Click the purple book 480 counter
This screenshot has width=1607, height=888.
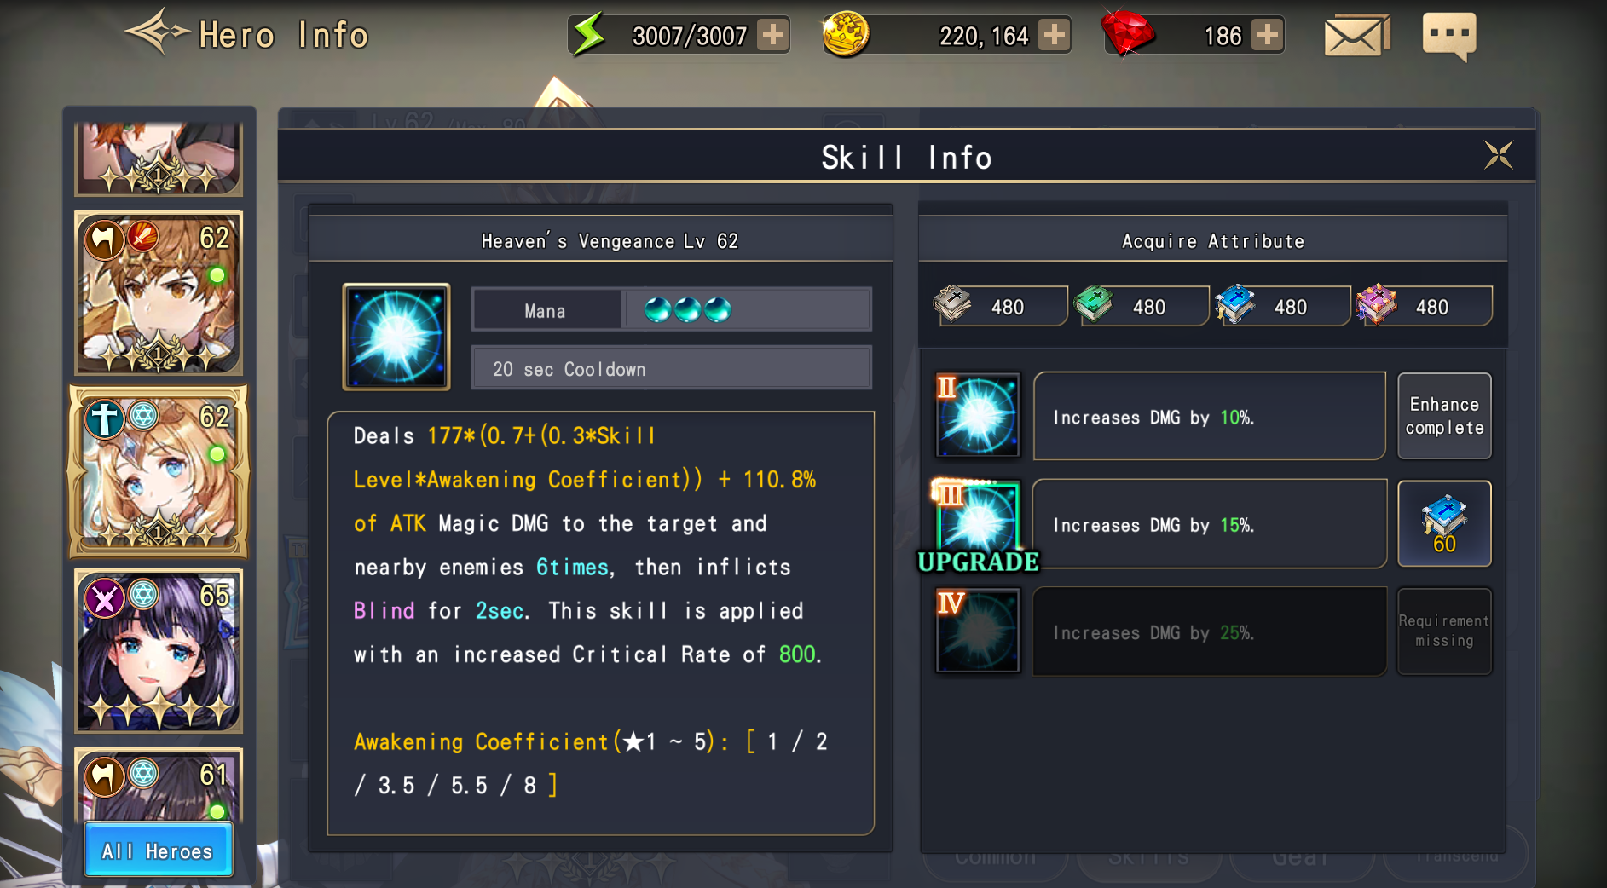[x=1425, y=306]
